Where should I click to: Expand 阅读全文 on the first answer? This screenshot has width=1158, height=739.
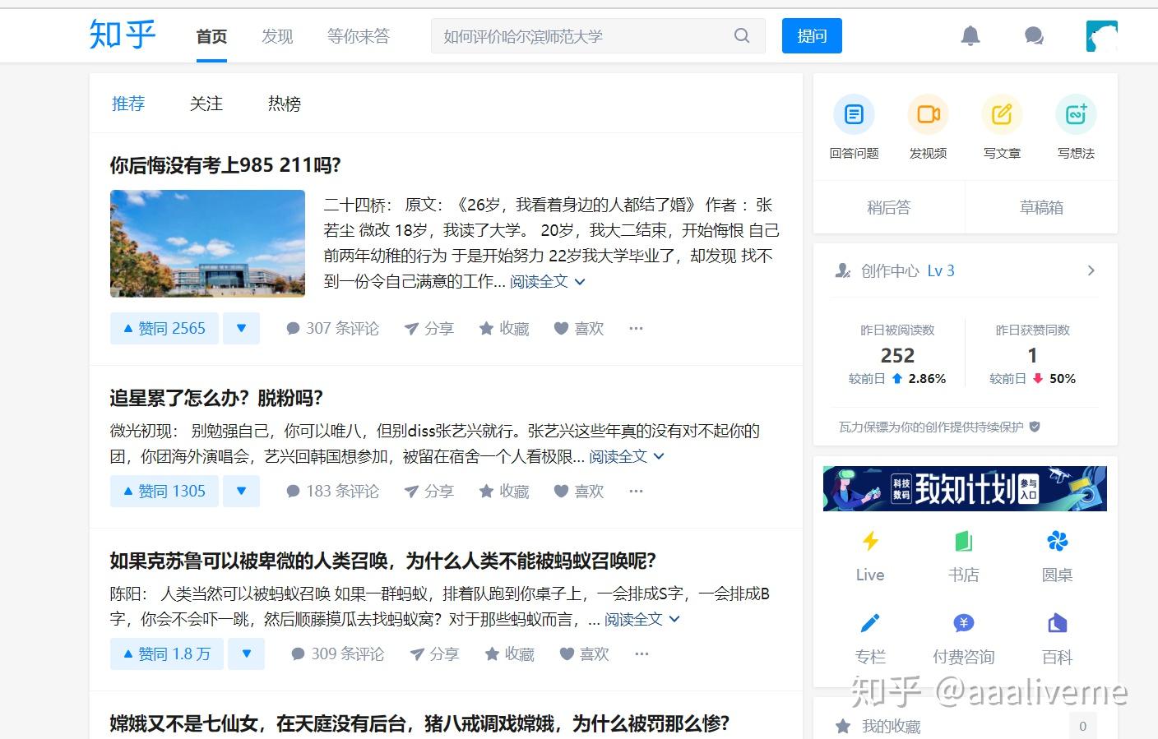click(539, 281)
